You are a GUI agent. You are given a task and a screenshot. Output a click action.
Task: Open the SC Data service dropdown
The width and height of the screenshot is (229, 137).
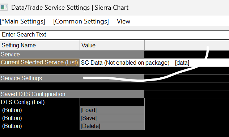[x=154, y=63]
